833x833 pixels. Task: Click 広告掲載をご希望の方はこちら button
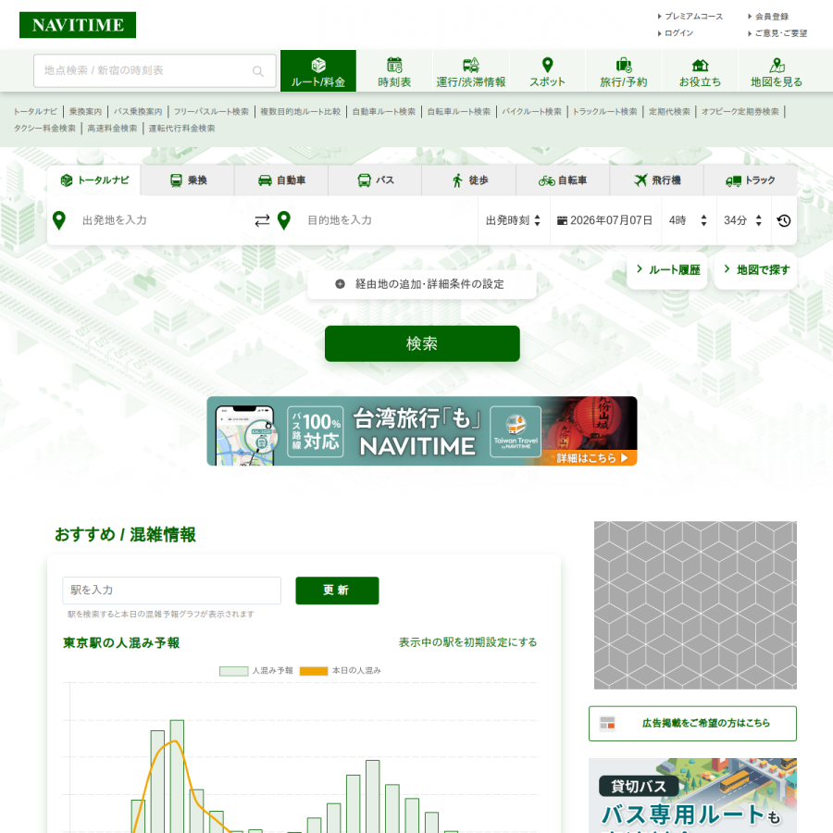(692, 723)
